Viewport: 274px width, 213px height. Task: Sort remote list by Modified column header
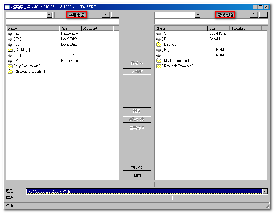coord(246,28)
